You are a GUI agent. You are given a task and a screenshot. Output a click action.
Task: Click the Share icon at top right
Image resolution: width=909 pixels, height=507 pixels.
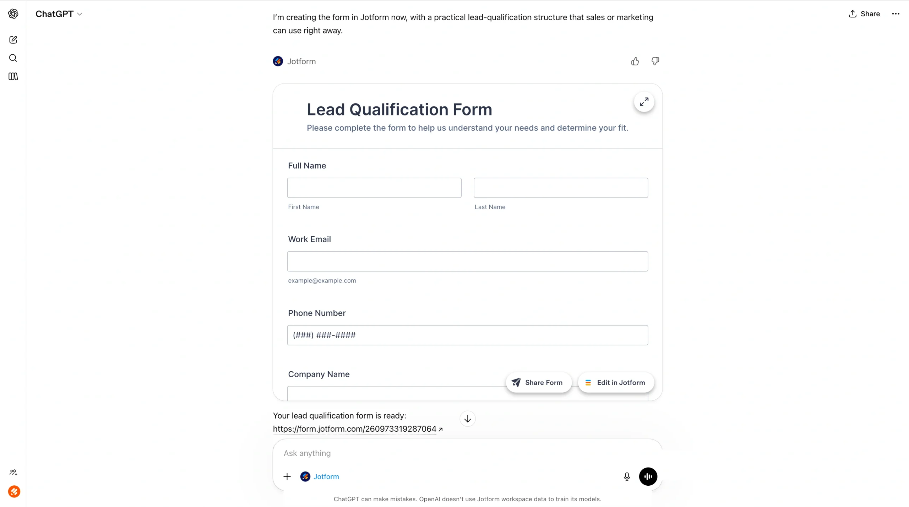[864, 14]
